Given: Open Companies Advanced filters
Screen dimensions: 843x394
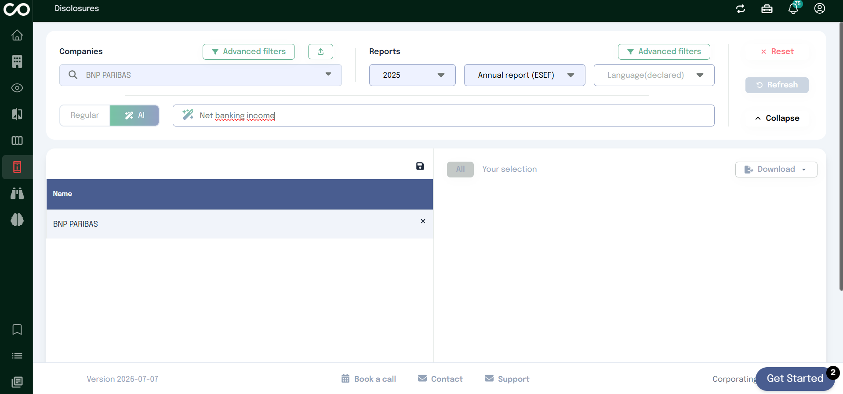Looking at the screenshot, I should [249, 52].
